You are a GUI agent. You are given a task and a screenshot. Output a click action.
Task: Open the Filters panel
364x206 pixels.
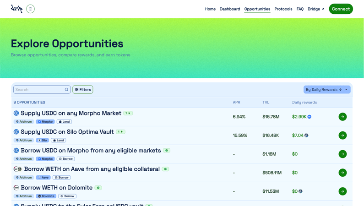tap(83, 90)
